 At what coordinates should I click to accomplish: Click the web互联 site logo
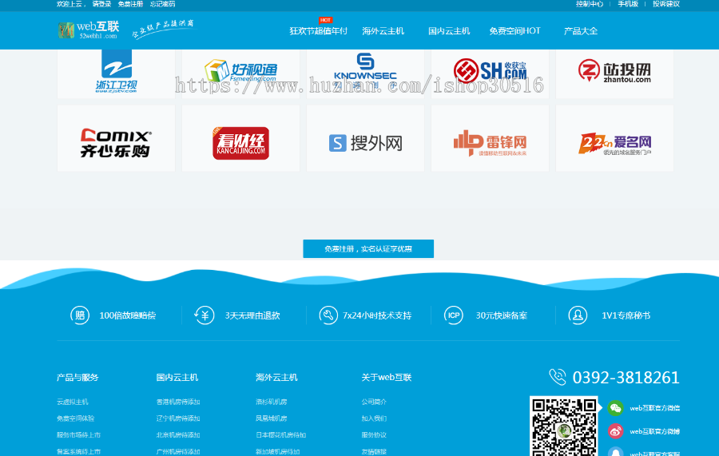pos(89,30)
